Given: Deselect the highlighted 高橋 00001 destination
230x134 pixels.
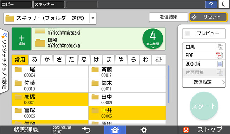Looking at the screenshot, I should pos(50,99).
